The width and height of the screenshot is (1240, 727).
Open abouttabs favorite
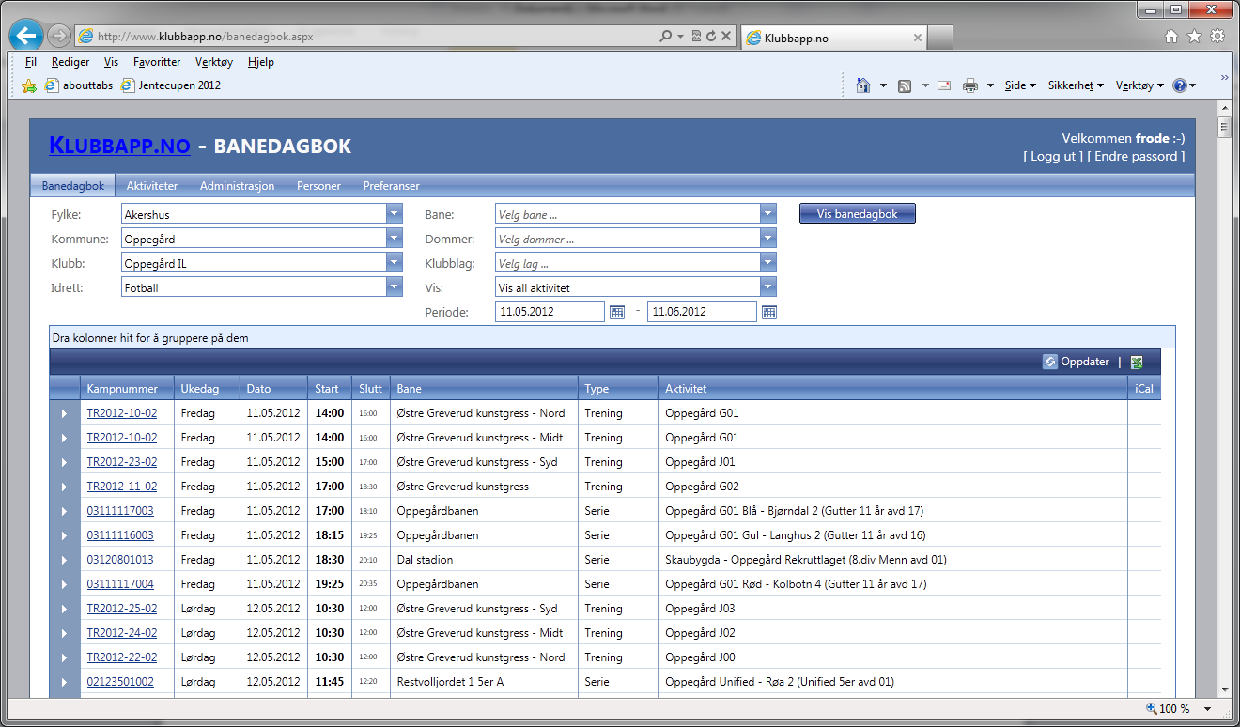click(x=79, y=85)
